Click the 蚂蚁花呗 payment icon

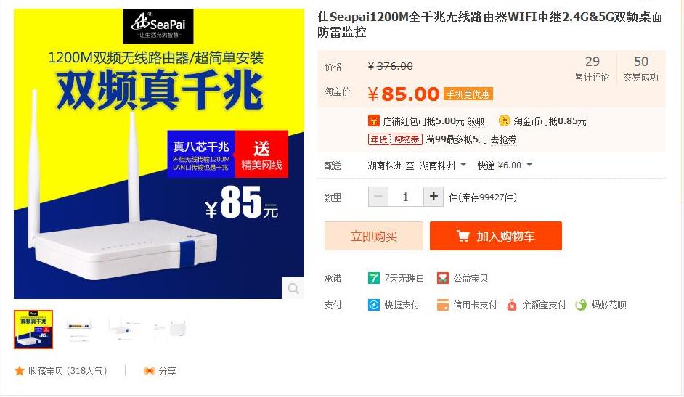point(581,305)
